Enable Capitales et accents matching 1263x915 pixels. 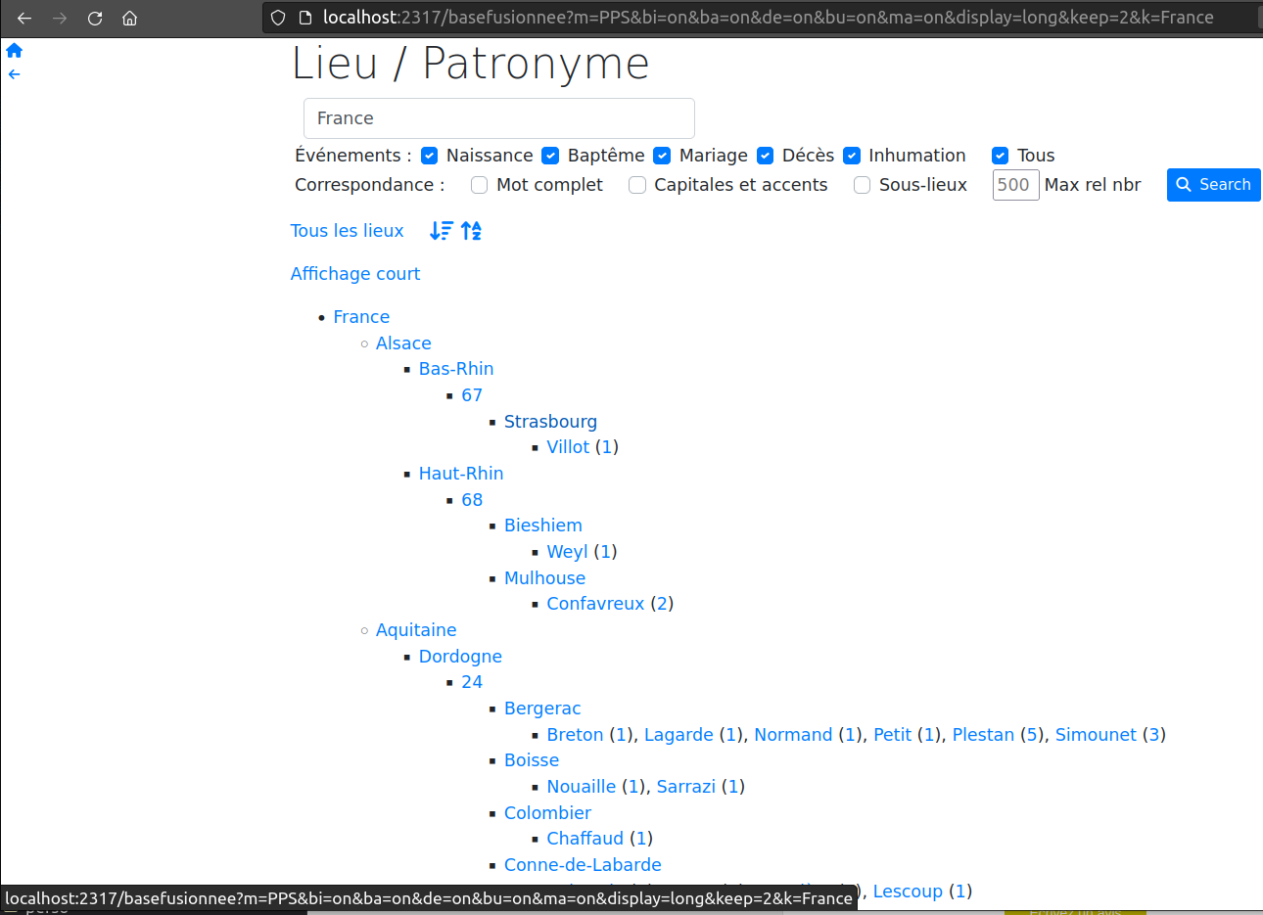pos(637,185)
